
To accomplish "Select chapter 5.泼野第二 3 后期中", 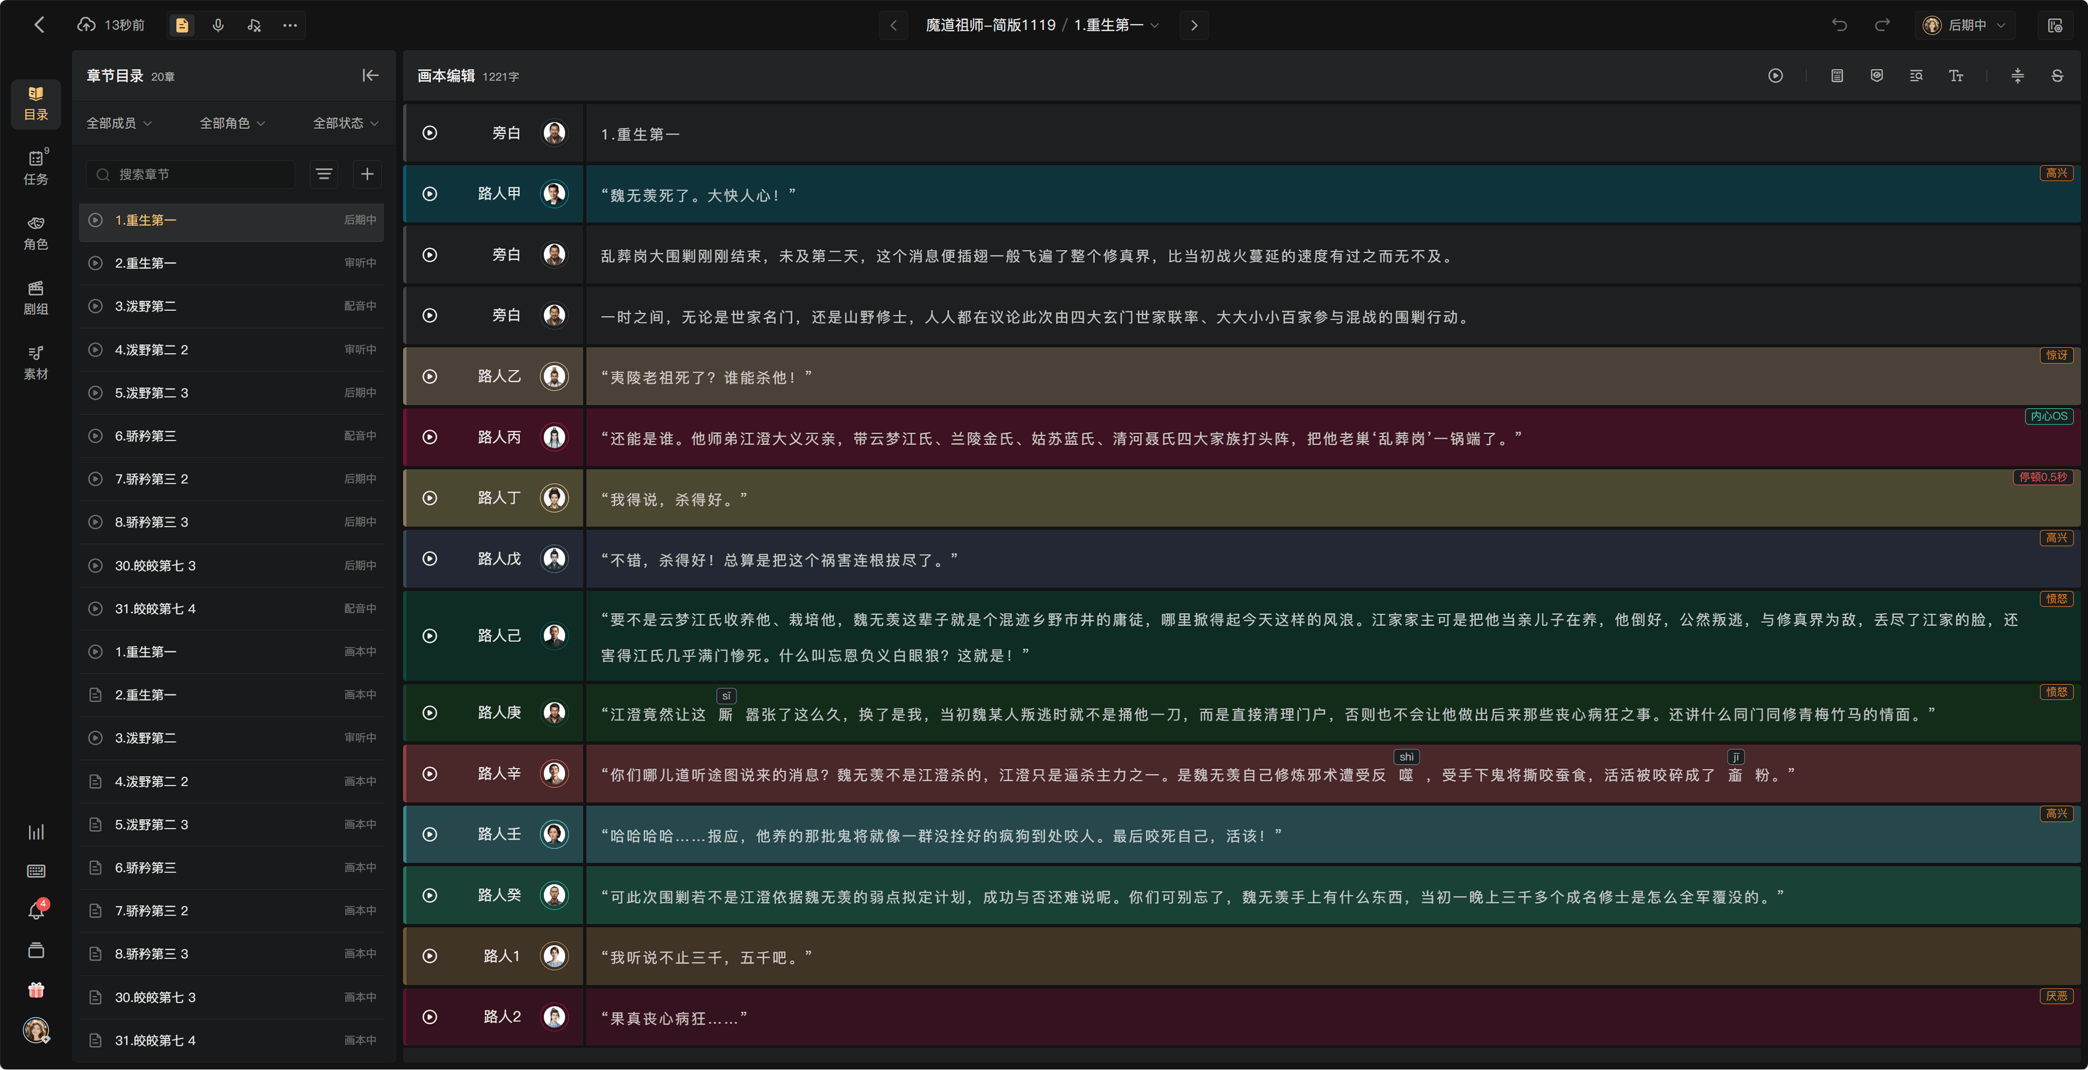I will click(x=231, y=393).
